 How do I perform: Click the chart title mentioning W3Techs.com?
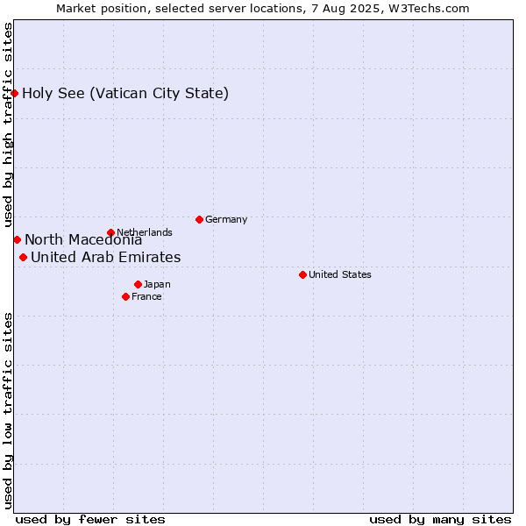coord(263,9)
